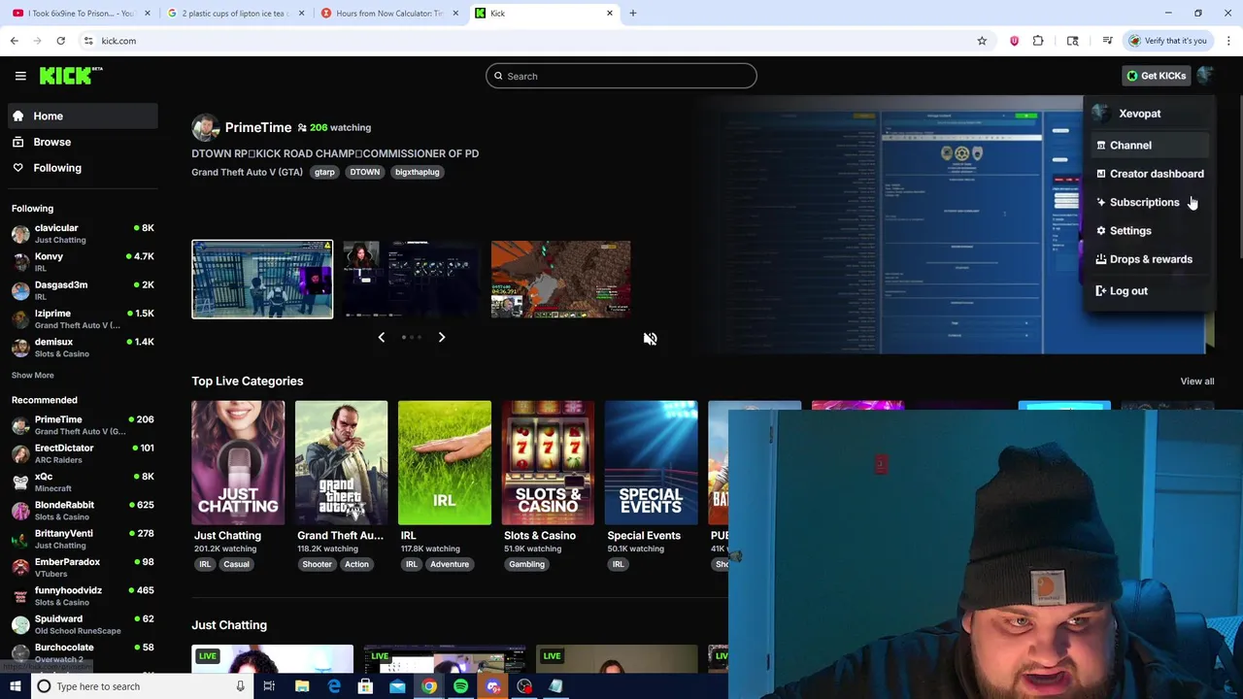Expand followed channels with Show more
1243x699 pixels.
pos(32,375)
